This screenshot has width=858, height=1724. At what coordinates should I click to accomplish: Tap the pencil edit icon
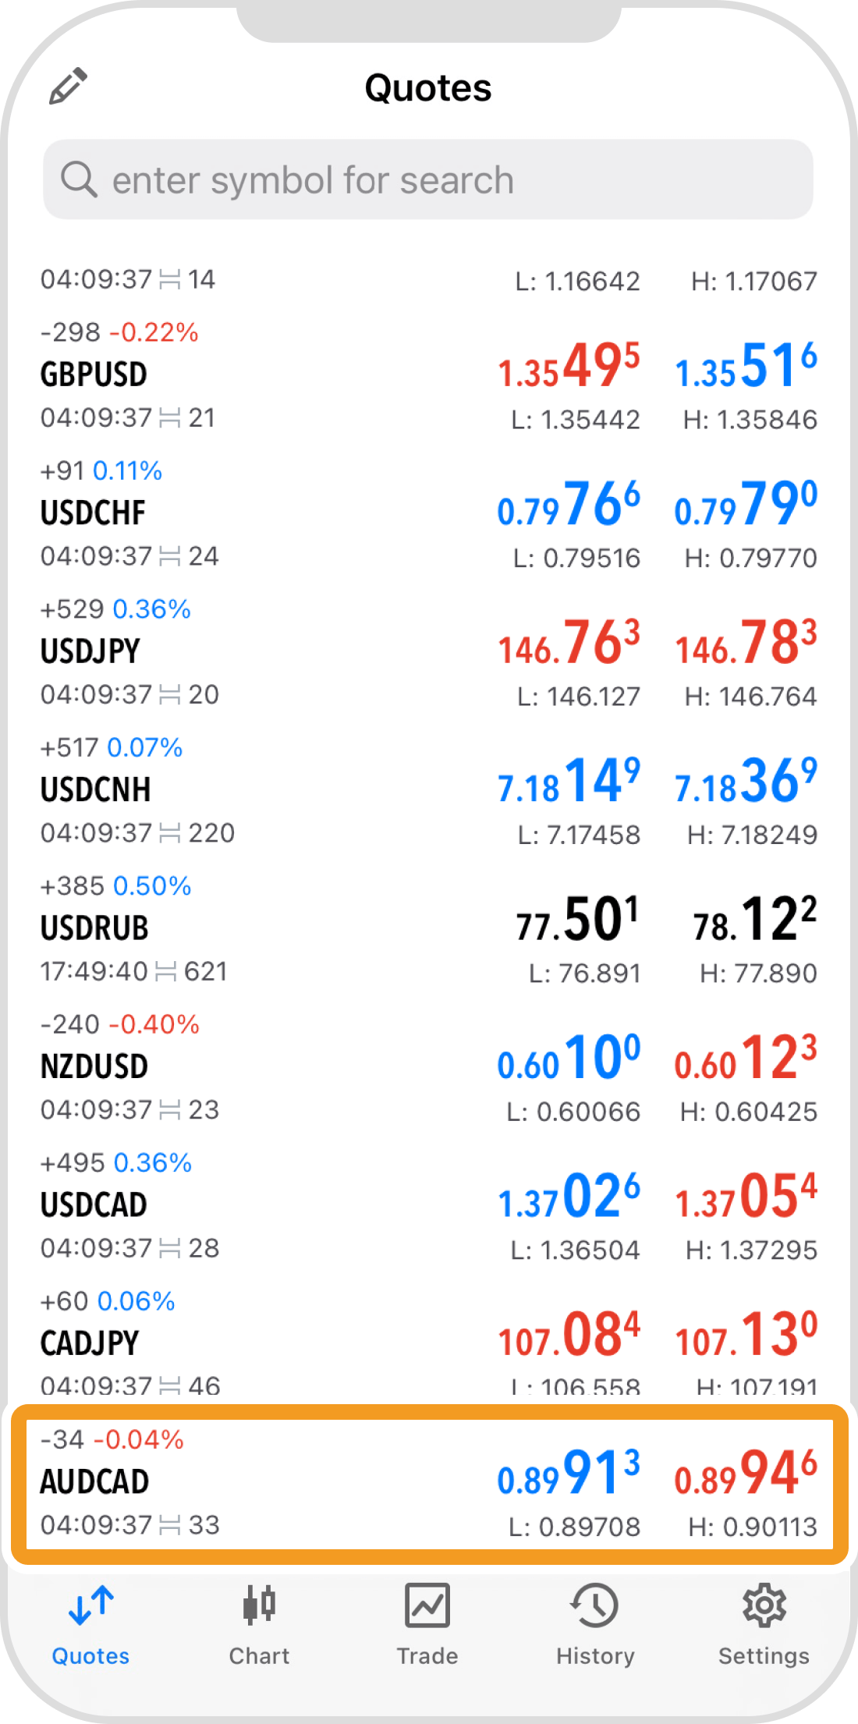click(68, 86)
